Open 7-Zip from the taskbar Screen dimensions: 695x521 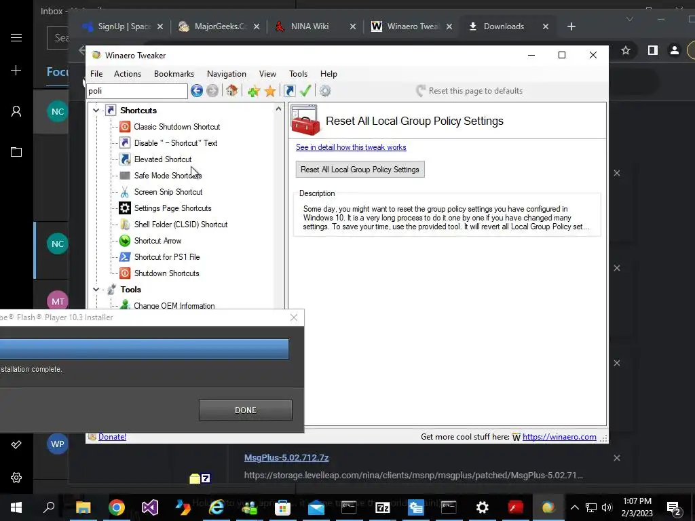click(x=382, y=507)
